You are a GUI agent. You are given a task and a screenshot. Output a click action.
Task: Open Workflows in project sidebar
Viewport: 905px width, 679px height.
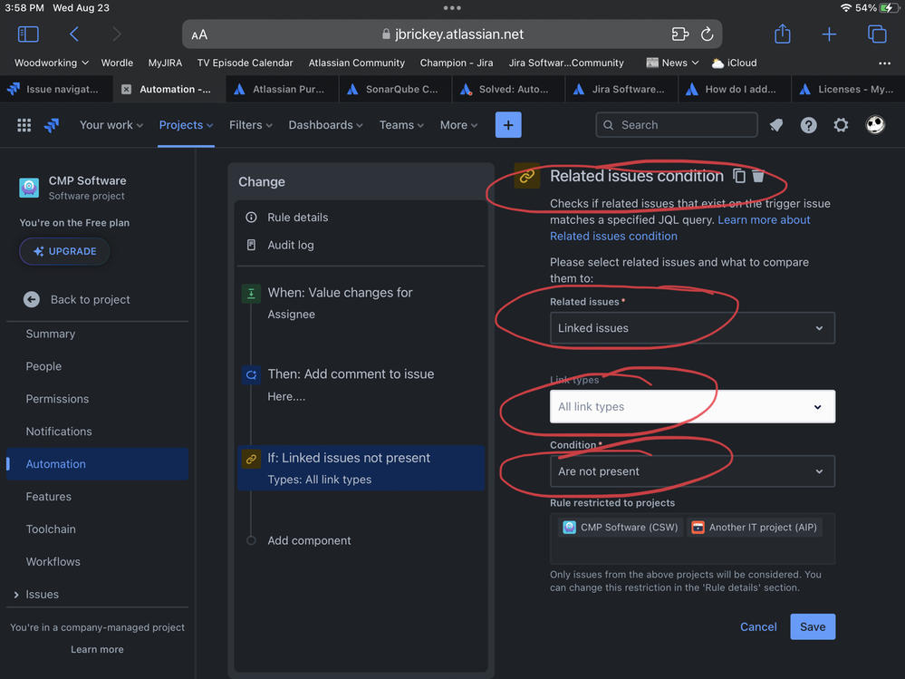click(x=53, y=561)
